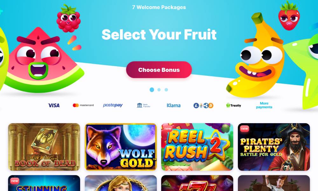Click the Visa payment logo
This screenshot has width=318, height=191.
coord(54,105)
